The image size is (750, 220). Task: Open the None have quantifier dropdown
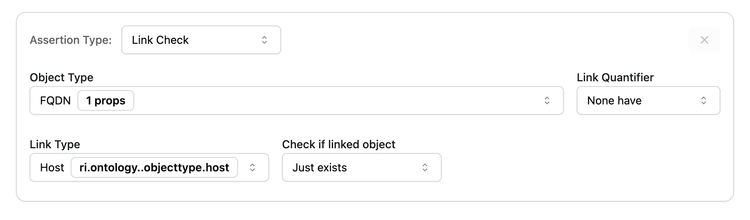click(x=639, y=100)
